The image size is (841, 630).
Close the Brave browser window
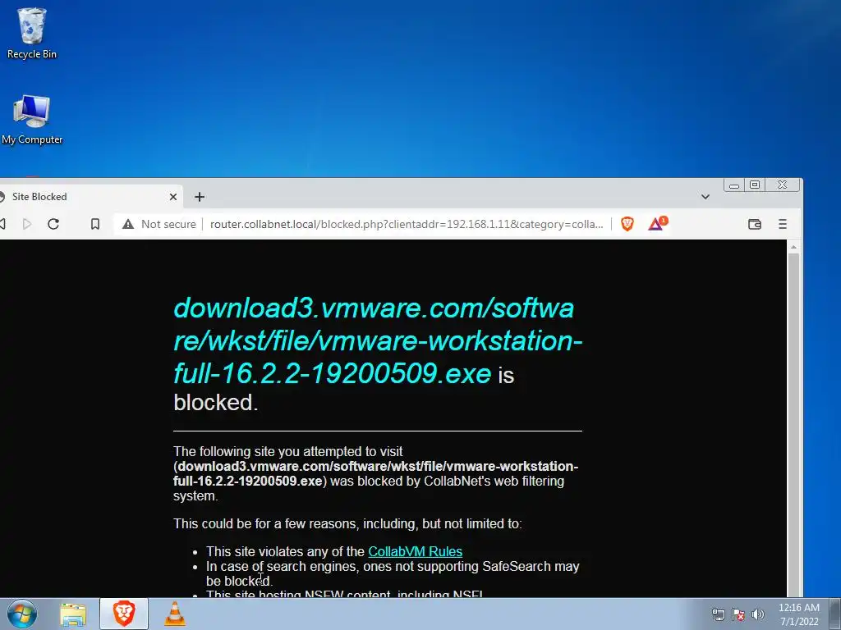783,185
